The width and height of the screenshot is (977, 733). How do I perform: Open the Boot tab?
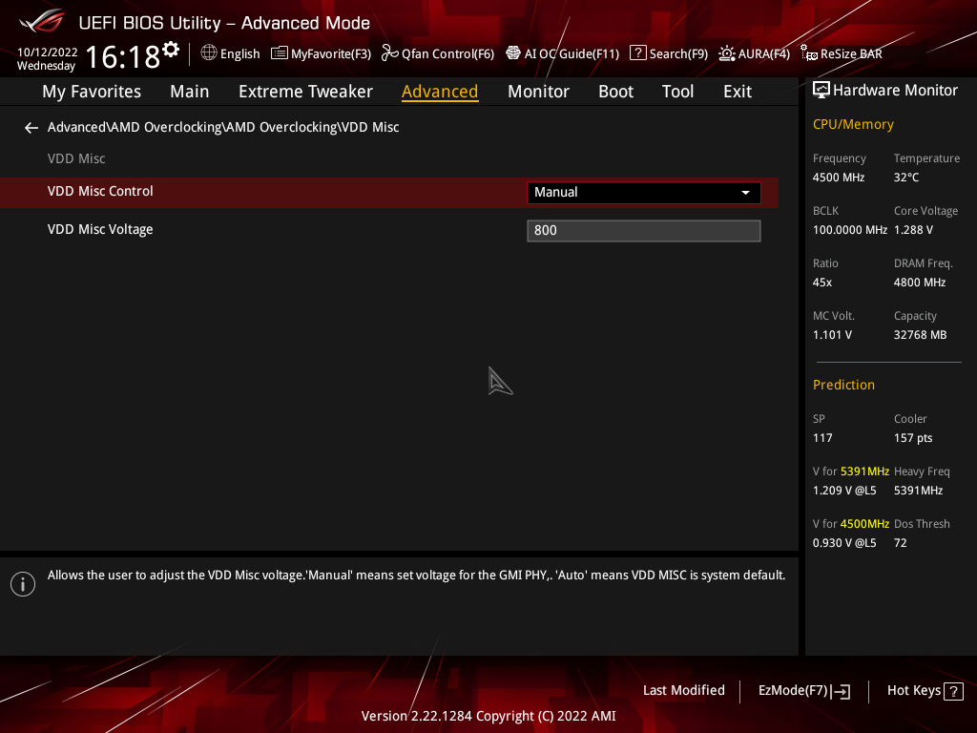pyautogui.click(x=615, y=91)
